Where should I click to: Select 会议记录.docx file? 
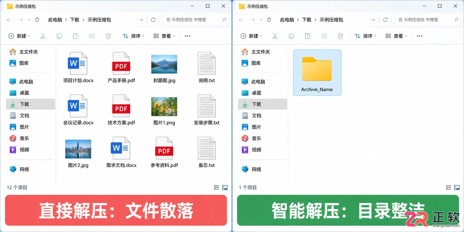click(x=78, y=110)
